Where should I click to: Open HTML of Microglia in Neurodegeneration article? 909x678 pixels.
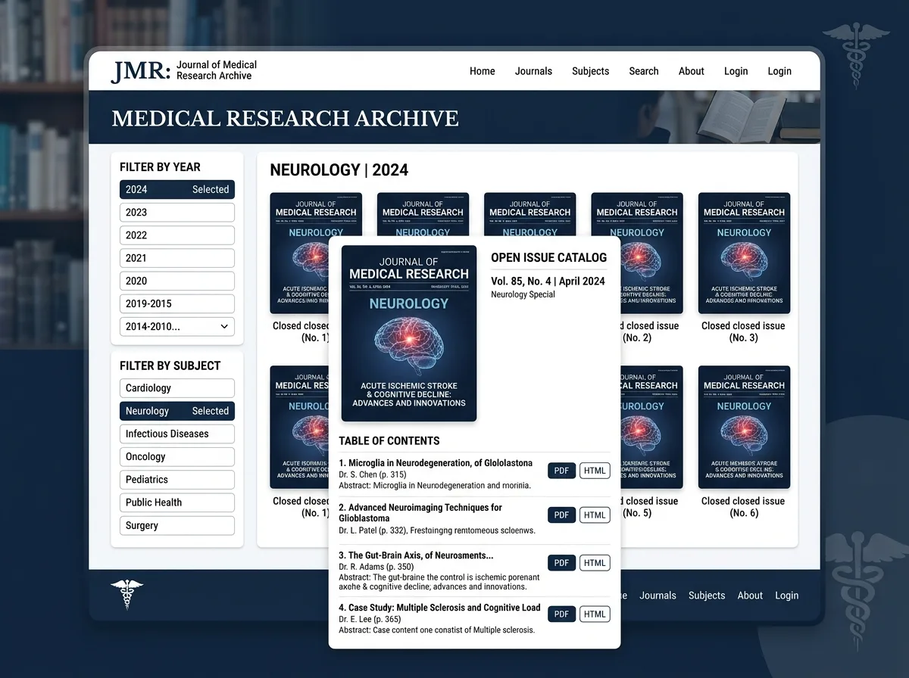[595, 471]
